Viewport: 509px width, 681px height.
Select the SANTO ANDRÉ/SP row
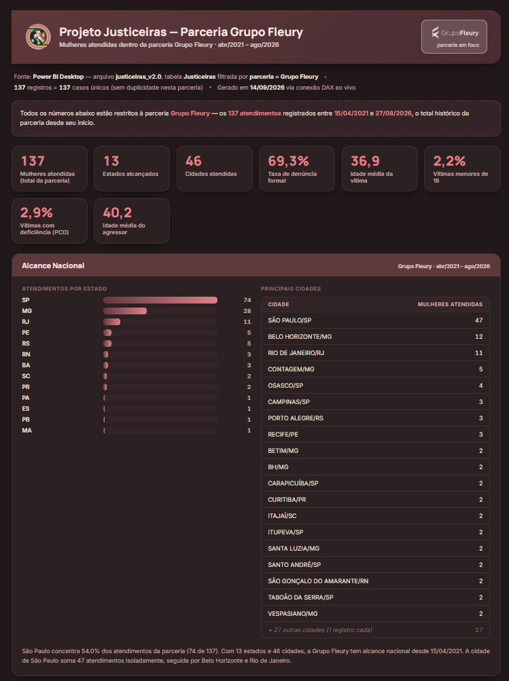(375, 565)
